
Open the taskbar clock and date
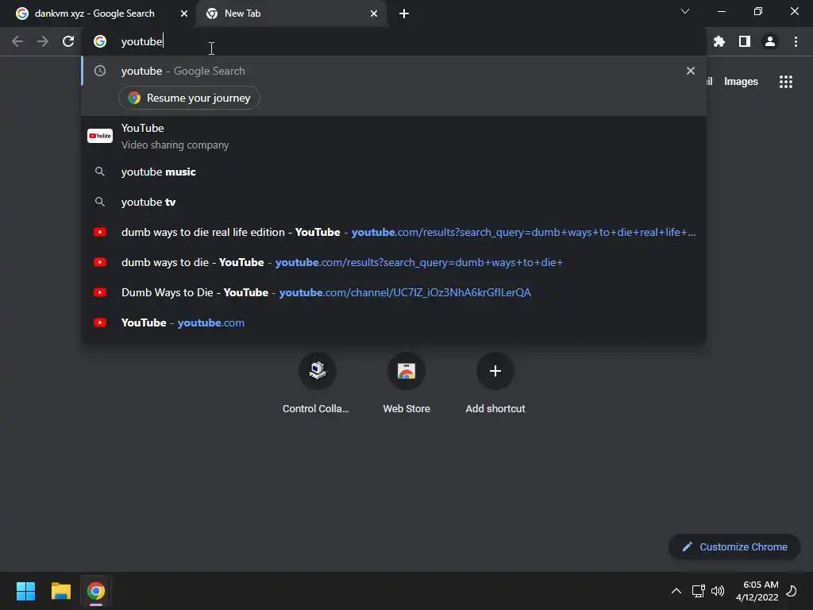[x=757, y=591]
